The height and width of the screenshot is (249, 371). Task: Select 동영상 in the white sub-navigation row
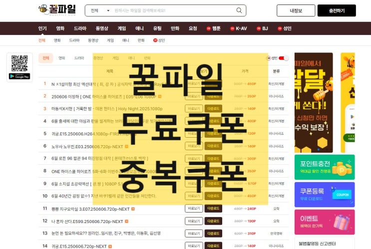pyautogui.click(x=93, y=40)
